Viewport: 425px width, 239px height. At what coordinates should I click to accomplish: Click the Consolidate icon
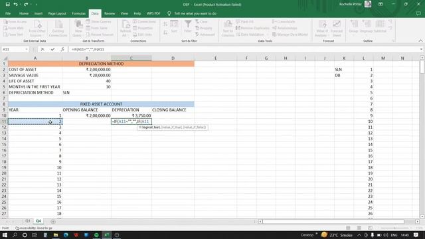click(274, 21)
